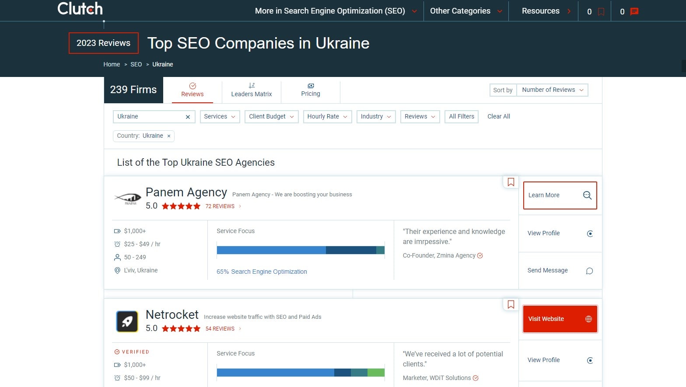Click the Send Message speech bubble icon
This screenshot has width=686, height=387.
coord(589,271)
